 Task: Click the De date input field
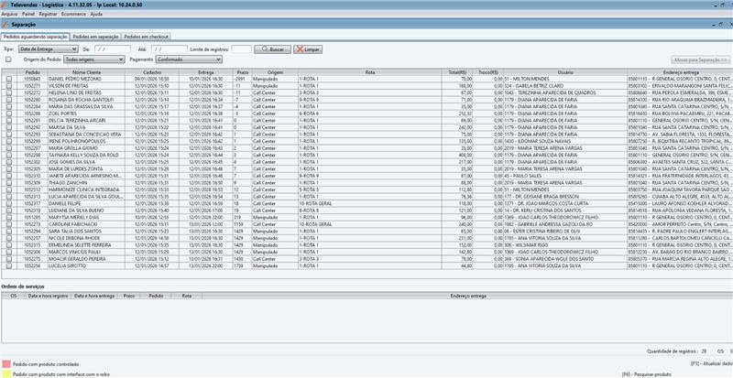coord(113,49)
